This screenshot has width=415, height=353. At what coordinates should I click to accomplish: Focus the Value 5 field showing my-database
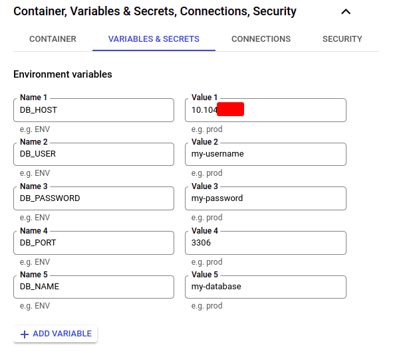point(265,287)
